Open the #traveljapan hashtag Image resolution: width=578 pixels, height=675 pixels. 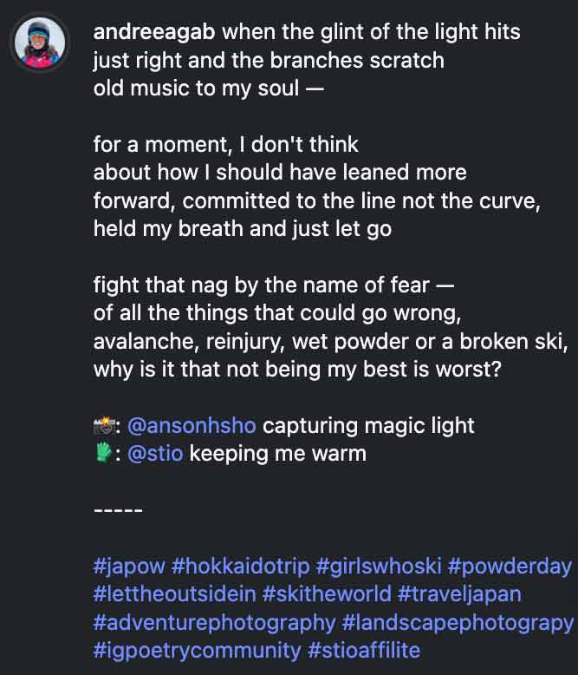[460, 594]
